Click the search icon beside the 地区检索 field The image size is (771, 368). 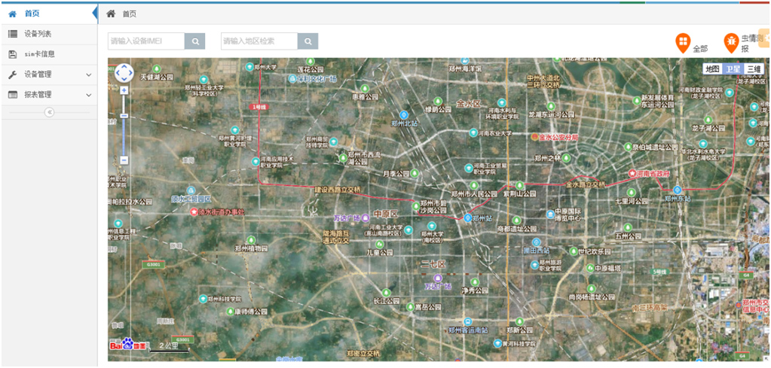[307, 41]
